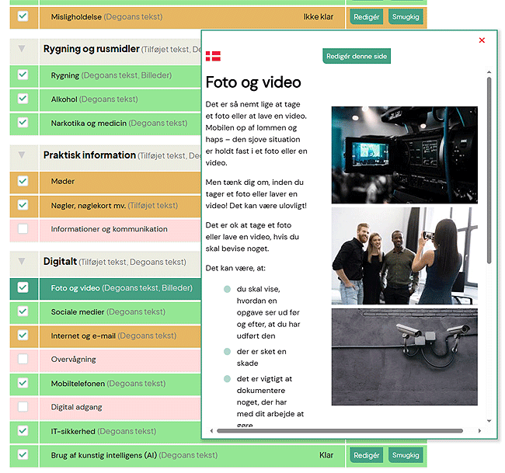Select the Mobiltelefonen row
505x473 pixels.
pos(78,384)
